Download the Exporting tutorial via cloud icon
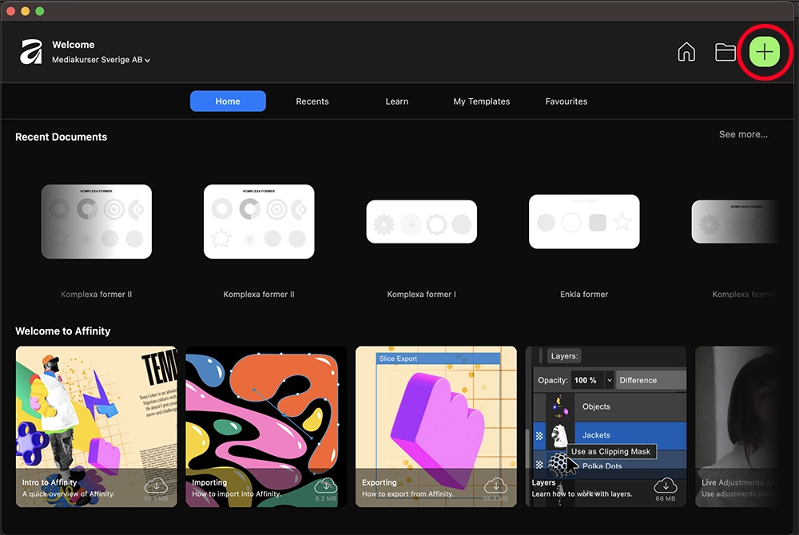The width and height of the screenshot is (799, 535). pyautogui.click(x=496, y=485)
